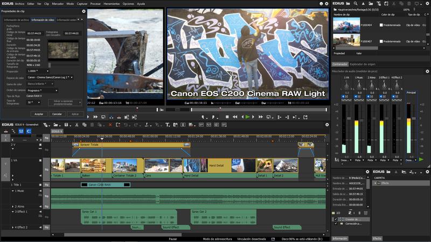The image size is (431, 242).
Task: Toggle the blue ripple mode button
Action: 21,131
